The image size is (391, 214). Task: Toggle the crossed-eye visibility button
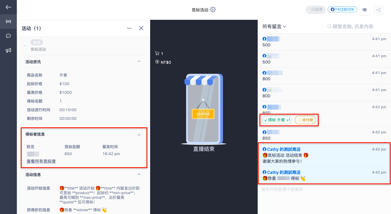[365, 10]
